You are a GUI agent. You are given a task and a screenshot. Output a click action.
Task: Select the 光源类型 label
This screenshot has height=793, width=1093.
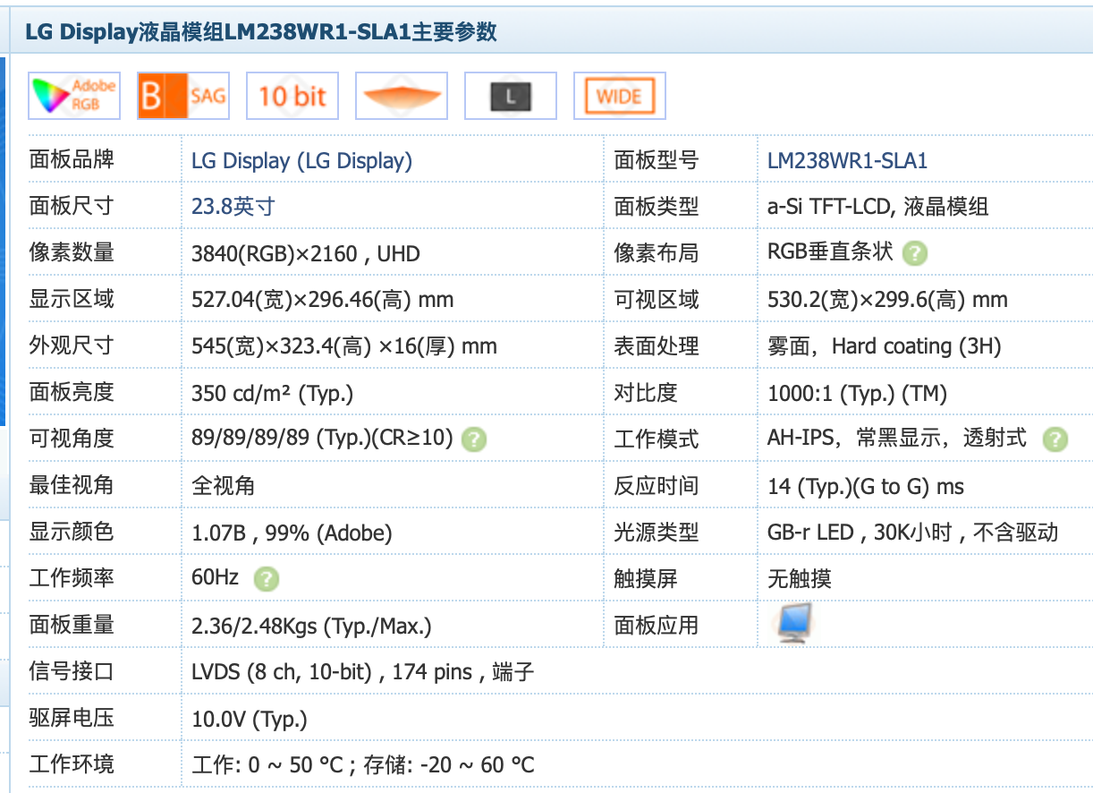(x=657, y=533)
